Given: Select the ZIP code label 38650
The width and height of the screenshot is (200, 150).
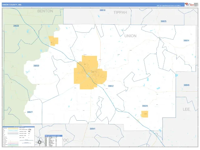Looking at the screenshot, I should pos(36,66).
